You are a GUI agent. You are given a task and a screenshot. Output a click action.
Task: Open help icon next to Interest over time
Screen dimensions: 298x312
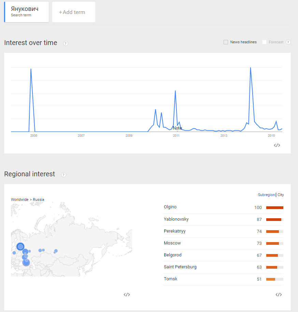(66, 43)
